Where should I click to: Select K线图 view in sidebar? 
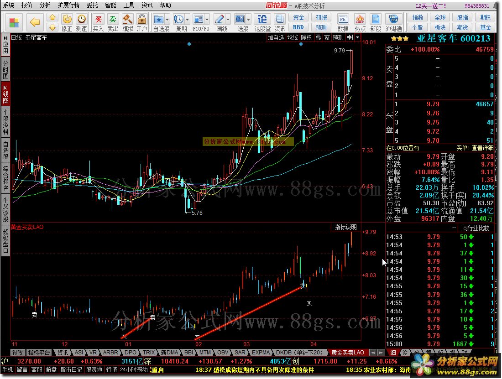pos(6,94)
